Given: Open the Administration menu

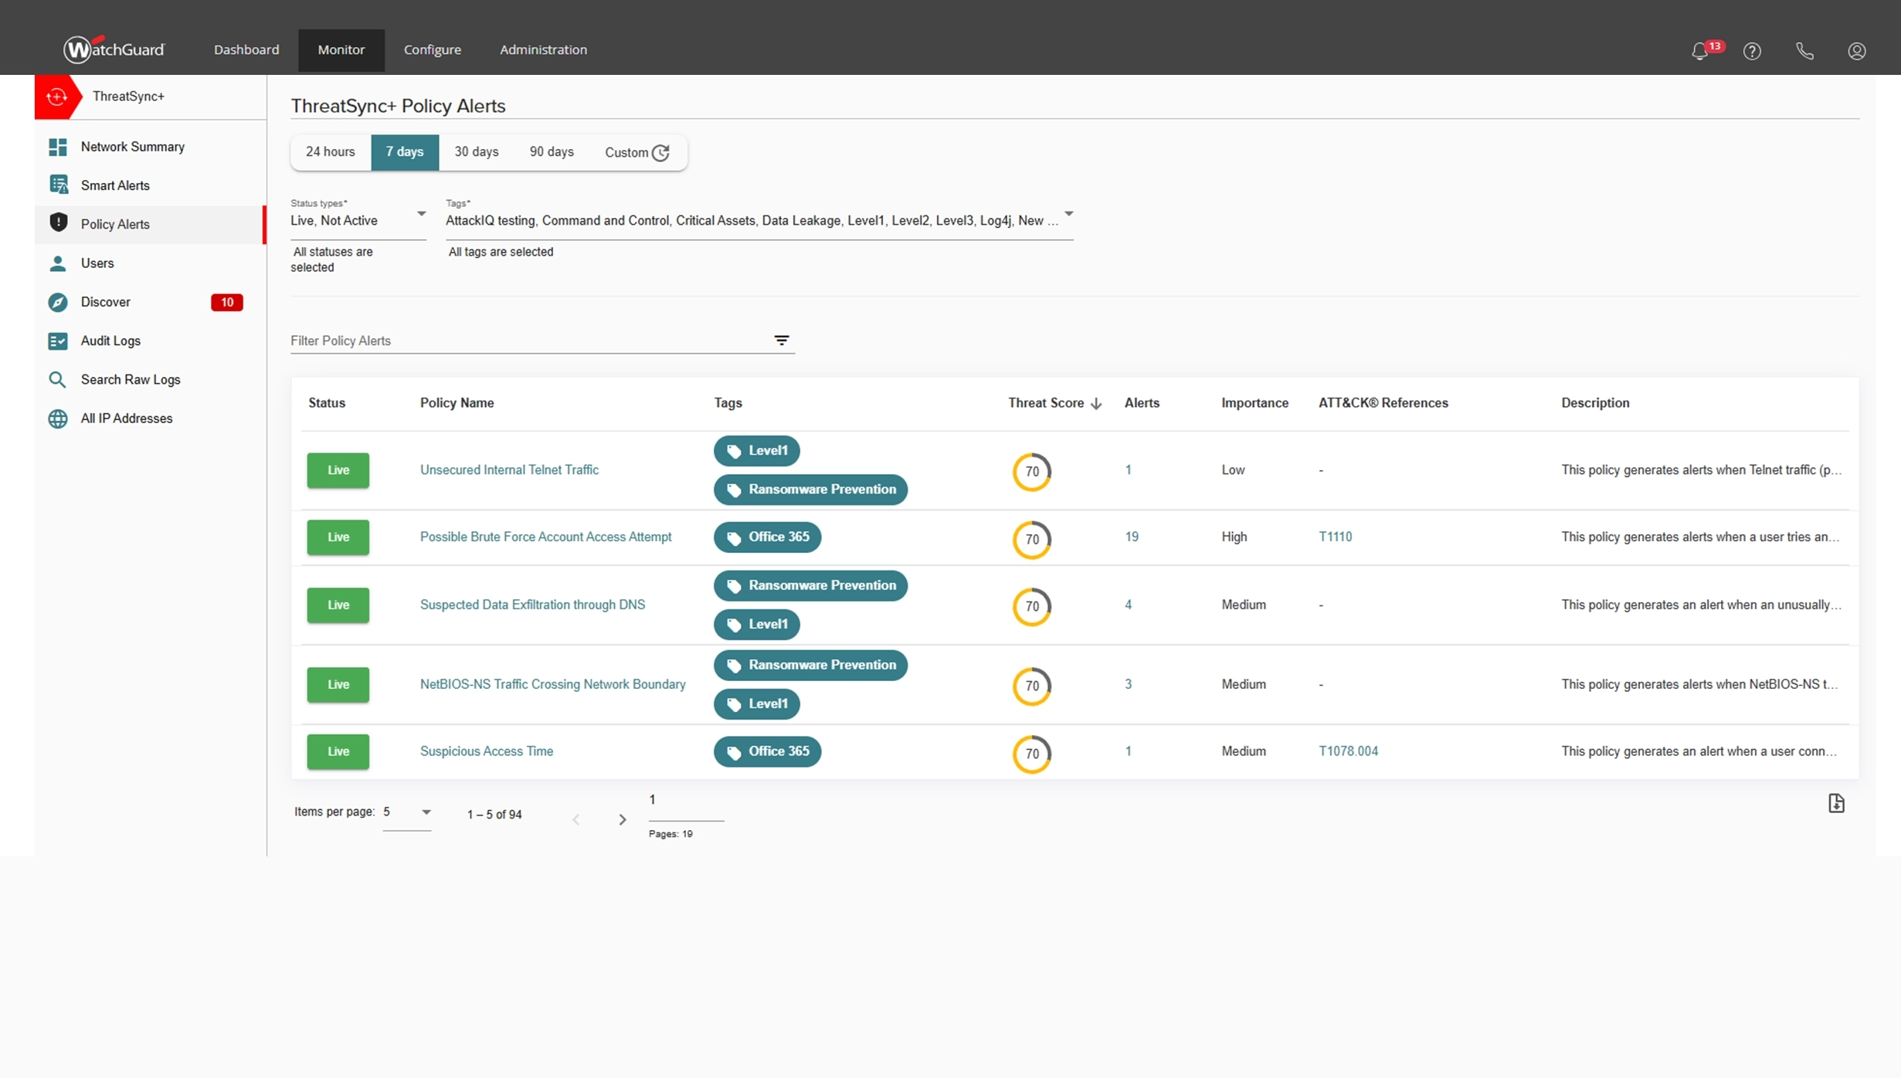Looking at the screenshot, I should tap(543, 49).
